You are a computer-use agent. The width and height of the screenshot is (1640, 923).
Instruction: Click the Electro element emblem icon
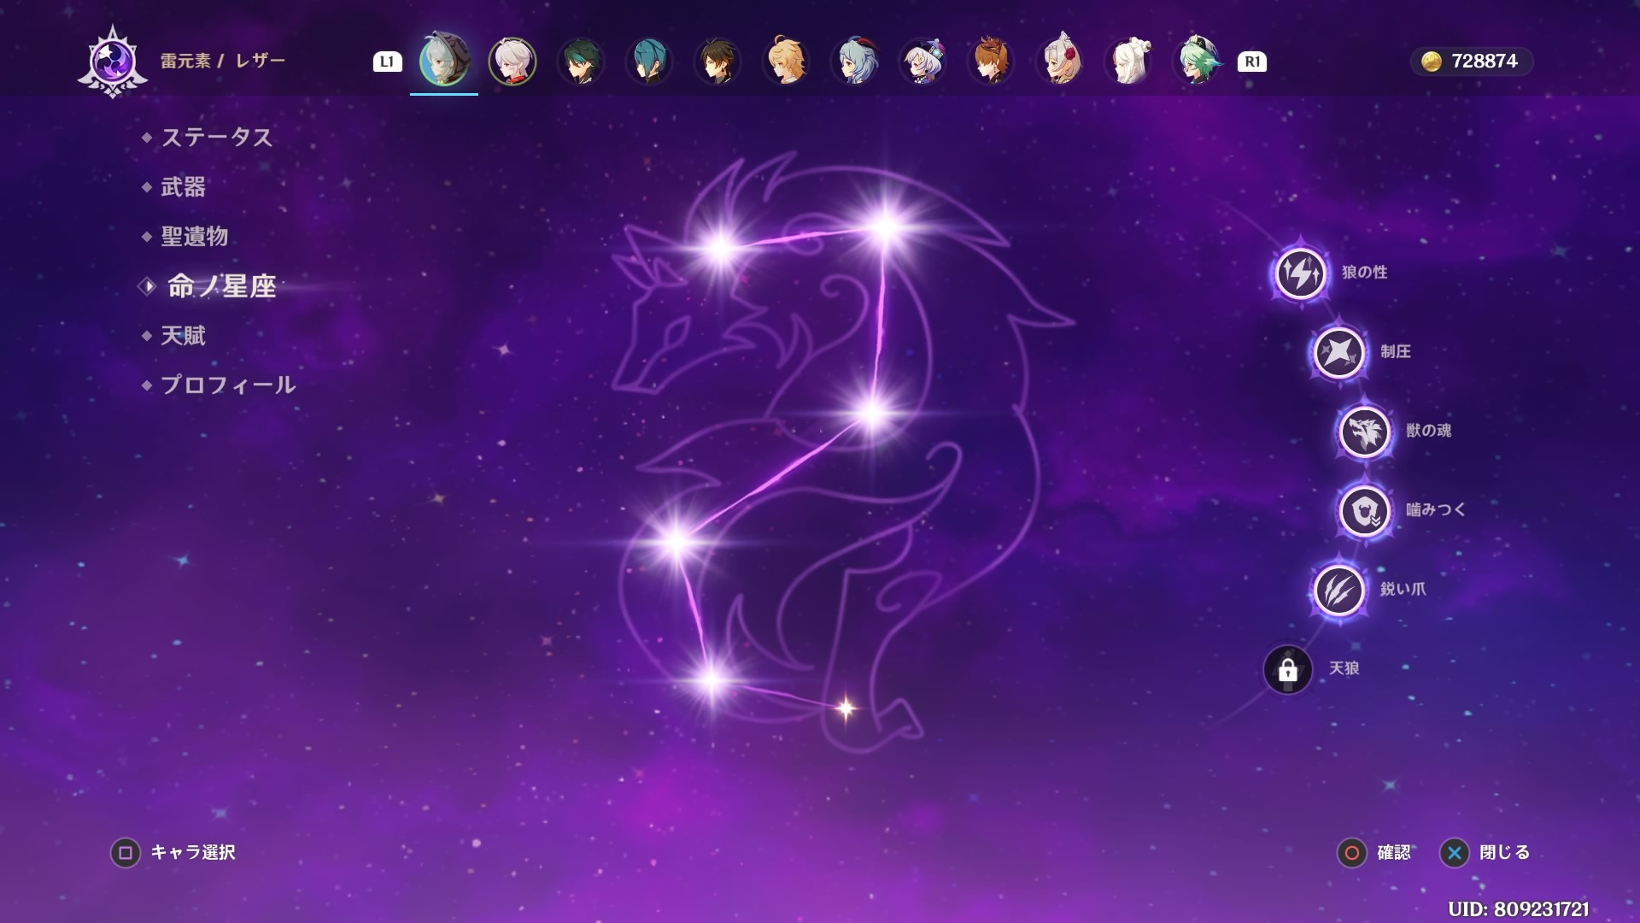point(113,62)
